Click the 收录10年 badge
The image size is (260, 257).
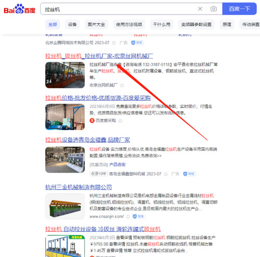coord(99,174)
